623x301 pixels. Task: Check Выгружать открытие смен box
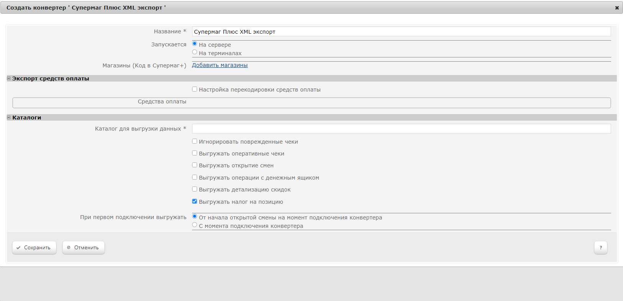click(195, 165)
